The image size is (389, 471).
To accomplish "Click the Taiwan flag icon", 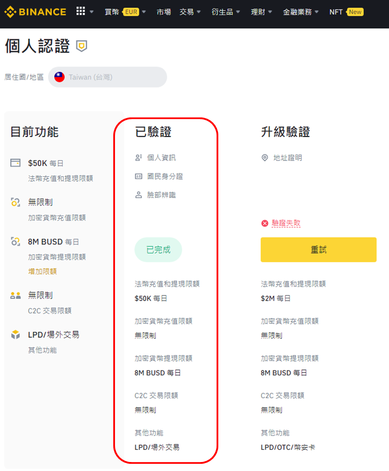I will coord(59,77).
